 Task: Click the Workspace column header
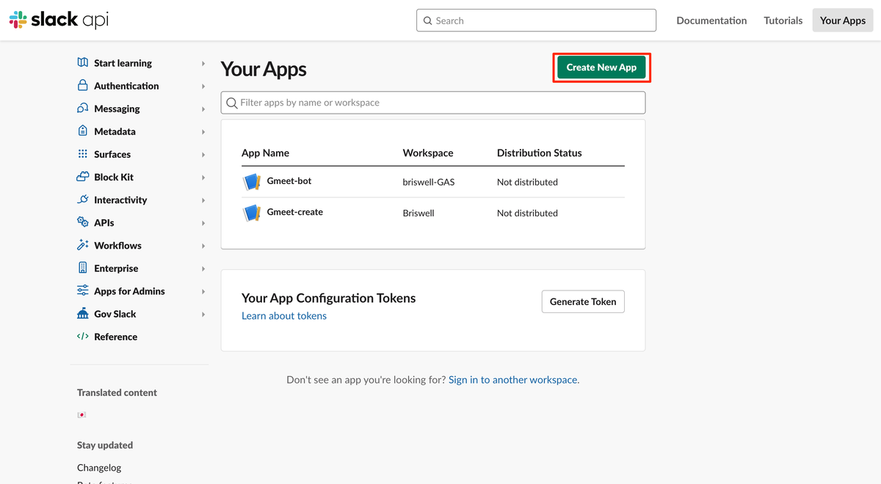[428, 153]
